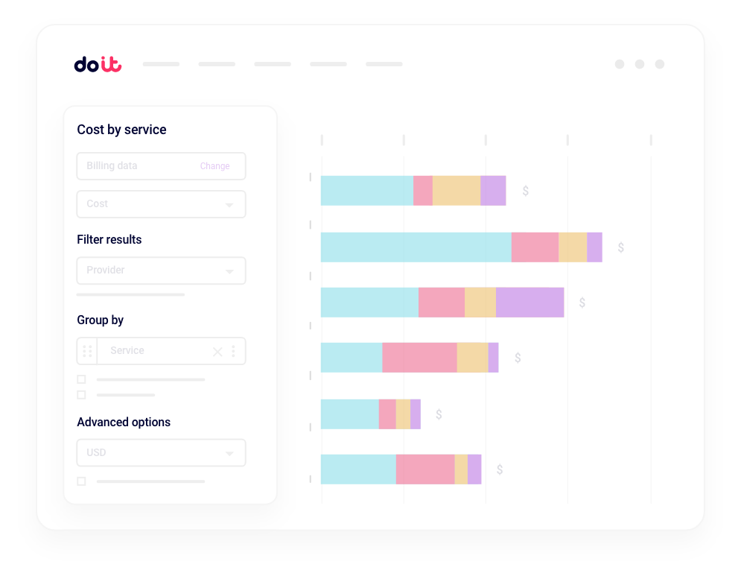Select the first navigation menu item

pos(161,64)
